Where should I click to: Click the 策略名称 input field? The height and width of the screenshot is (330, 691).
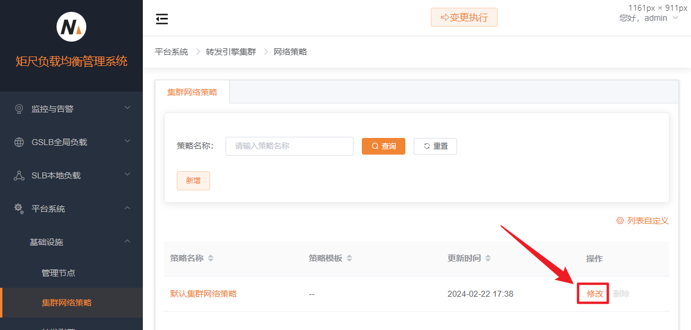(x=289, y=146)
